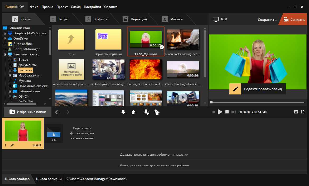
Task: Click the Создать button
Action: coord(294,20)
